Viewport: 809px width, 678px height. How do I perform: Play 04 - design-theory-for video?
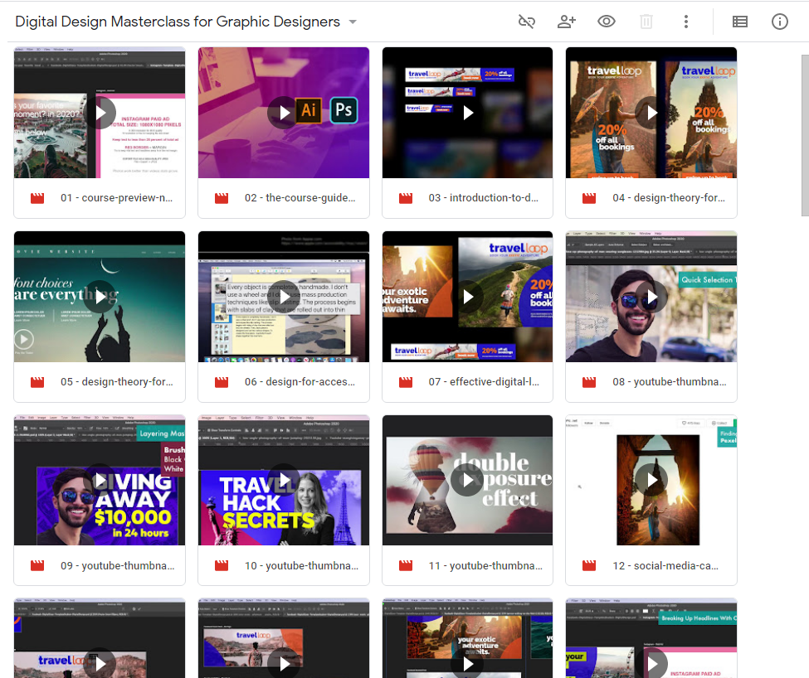[x=651, y=113]
